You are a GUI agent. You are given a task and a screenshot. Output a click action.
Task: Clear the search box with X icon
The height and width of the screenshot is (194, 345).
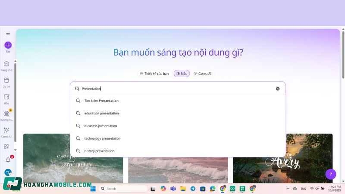(x=278, y=89)
